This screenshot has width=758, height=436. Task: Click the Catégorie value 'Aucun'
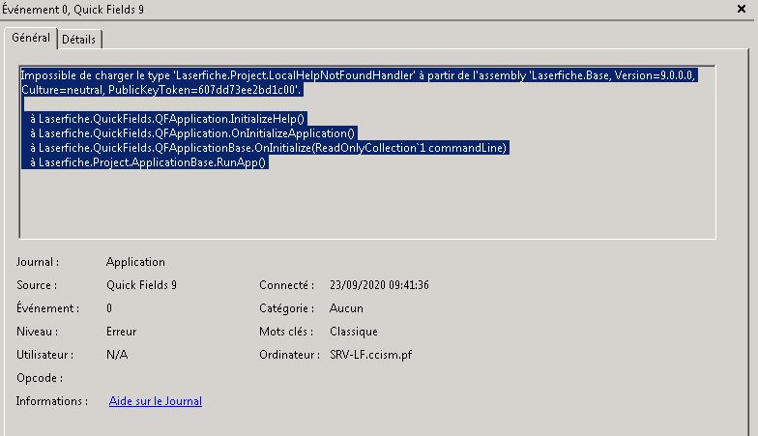coord(346,308)
